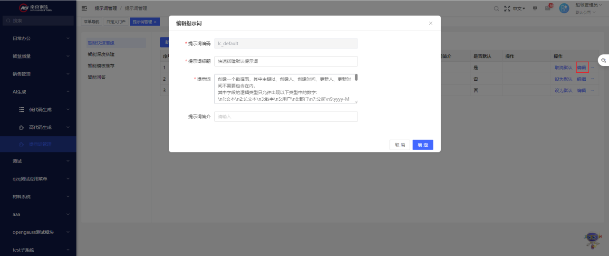This screenshot has width=609, height=256.
Task: Expand the 低代码生成 submenu
Action: (x=38, y=110)
